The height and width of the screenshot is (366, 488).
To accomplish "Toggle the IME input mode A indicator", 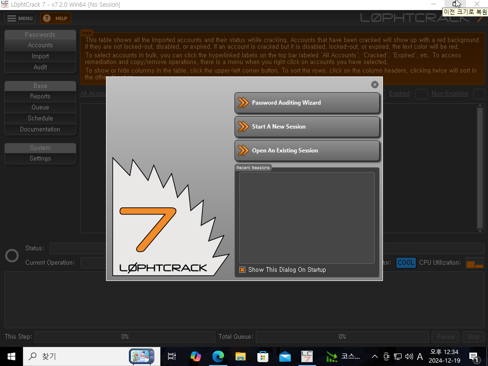I will tap(420, 356).
